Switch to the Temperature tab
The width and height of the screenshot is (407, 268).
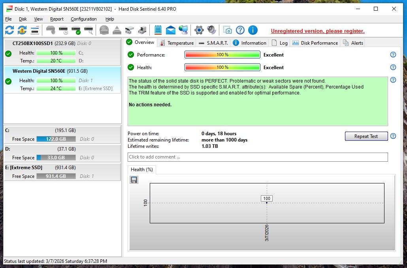177,43
